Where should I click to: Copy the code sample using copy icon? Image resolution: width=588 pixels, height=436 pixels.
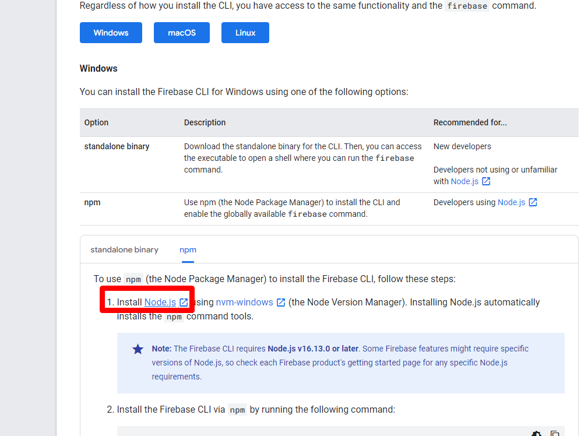pyautogui.click(x=555, y=434)
